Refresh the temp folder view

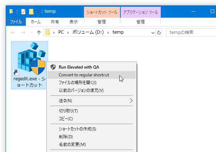pos(159,33)
